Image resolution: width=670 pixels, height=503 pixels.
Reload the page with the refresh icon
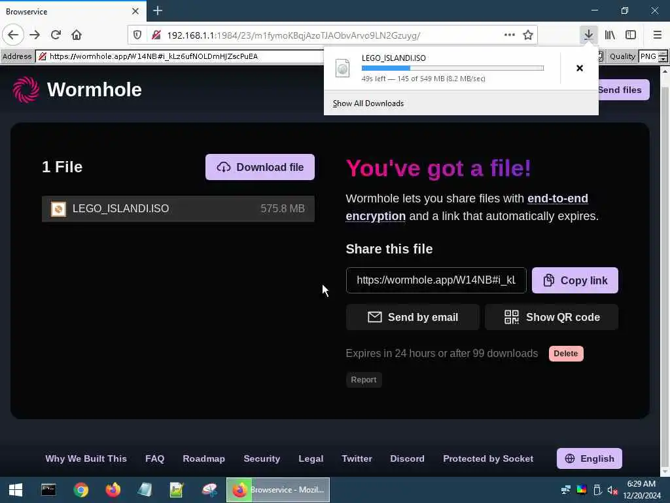click(56, 35)
